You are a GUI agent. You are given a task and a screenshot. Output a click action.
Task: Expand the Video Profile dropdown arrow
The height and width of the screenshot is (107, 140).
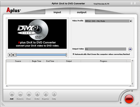click(x=131, y=21)
